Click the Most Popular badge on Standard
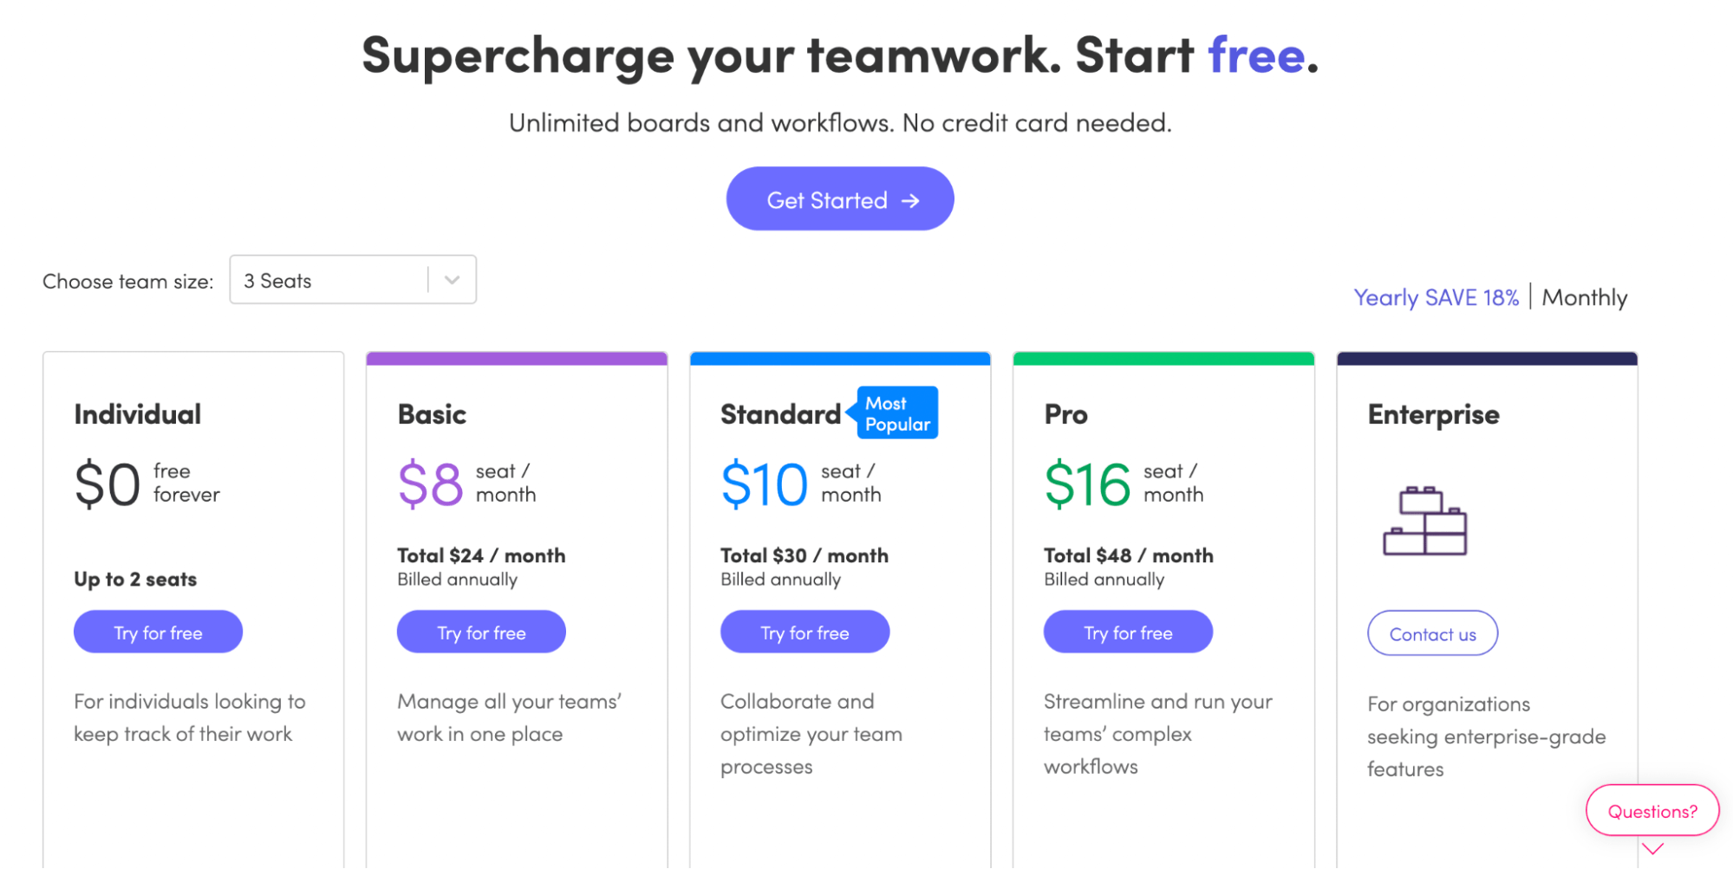This screenshot has height=869, width=1733. (896, 412)
